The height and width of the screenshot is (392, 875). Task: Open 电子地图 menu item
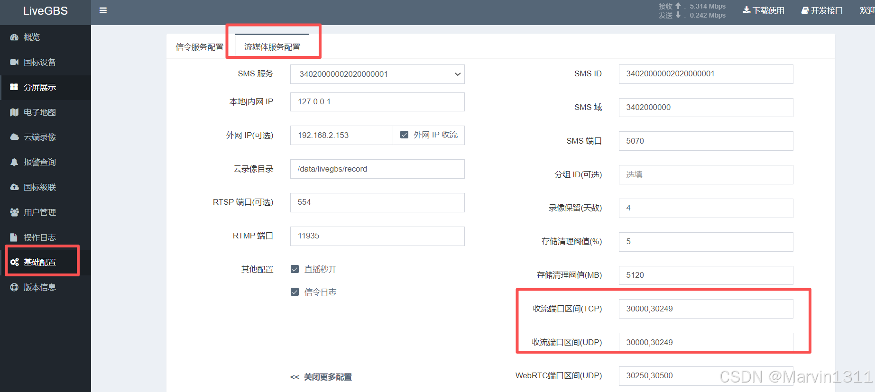(x=46, y=112)
